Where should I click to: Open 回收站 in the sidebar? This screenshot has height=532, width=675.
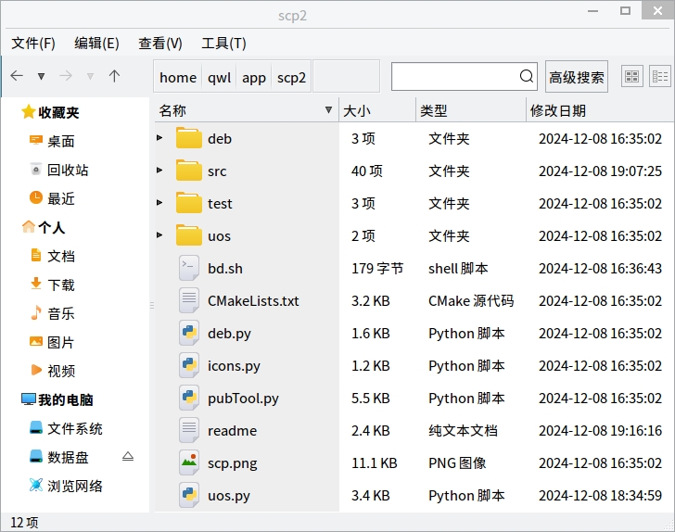point(68,171)
